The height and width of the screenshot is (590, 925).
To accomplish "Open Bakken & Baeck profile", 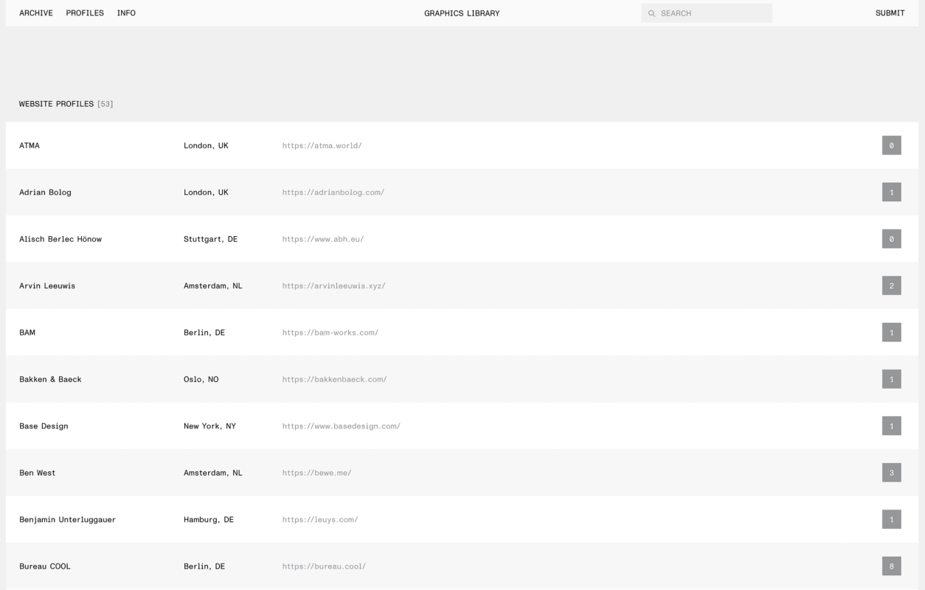I will (50, 379).
